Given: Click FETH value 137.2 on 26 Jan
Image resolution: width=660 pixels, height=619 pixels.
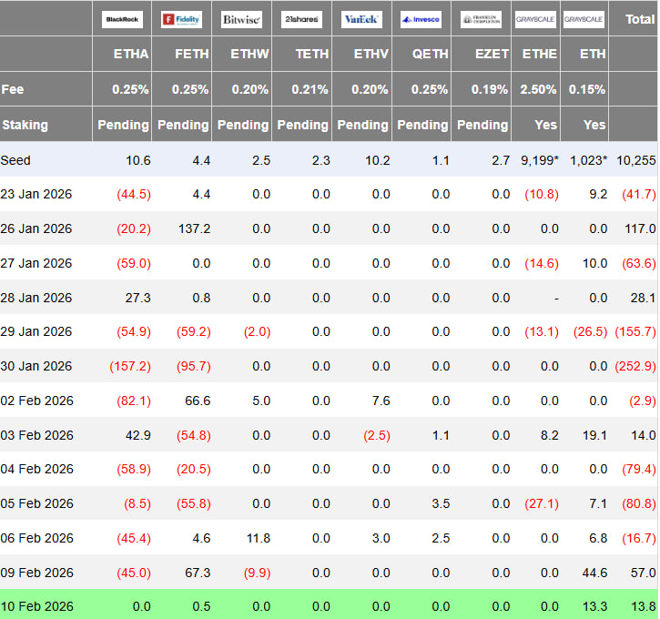Looking at the screenshot, I should click(194, 228).
